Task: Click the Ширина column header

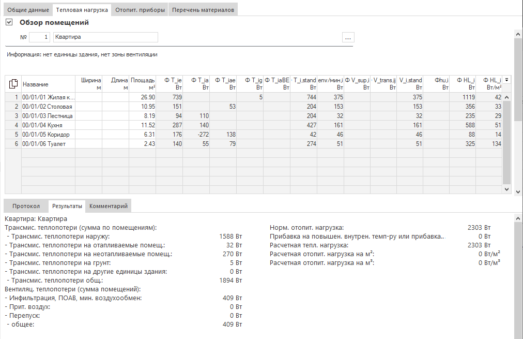Action: tap(89, 84)
